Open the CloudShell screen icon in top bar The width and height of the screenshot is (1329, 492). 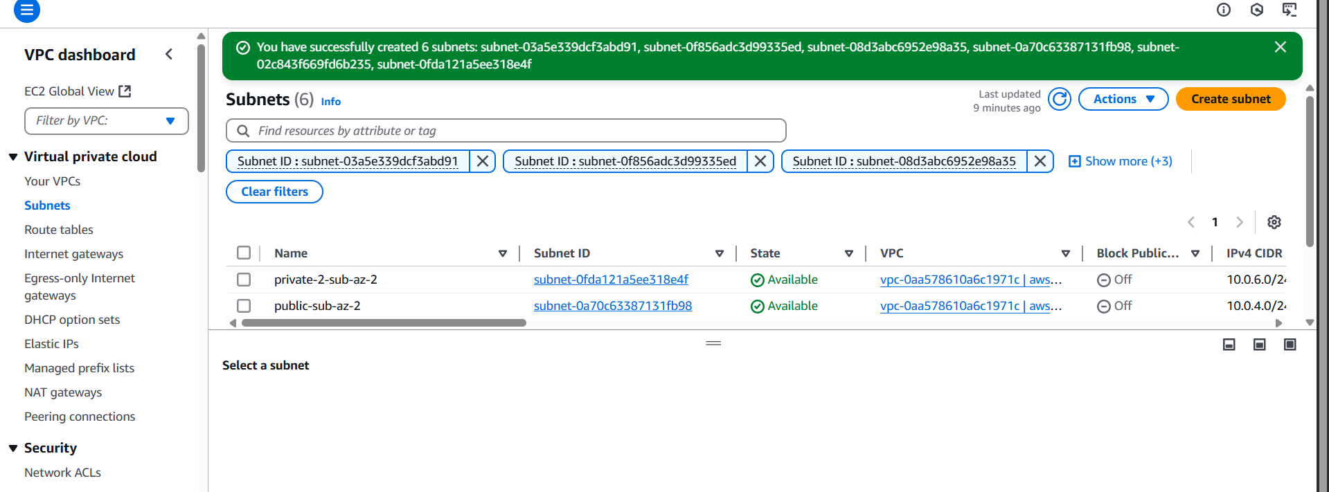pos(1290,10)
